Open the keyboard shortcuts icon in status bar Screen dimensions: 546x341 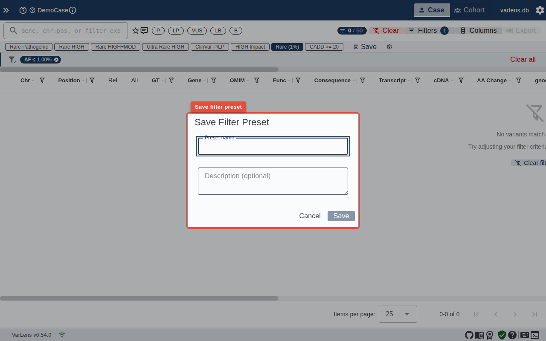[524, 335]
